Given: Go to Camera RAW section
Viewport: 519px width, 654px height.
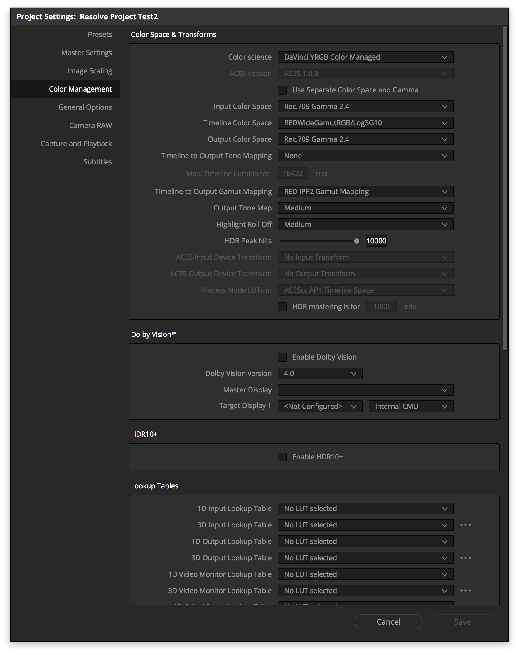Looking at the screenshot, I should [90, 125].
